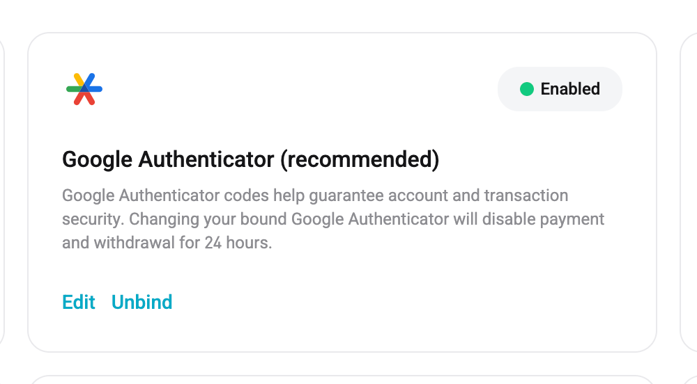Click the "(recommended)" word in the heading
697x384 pixels.
360,160
